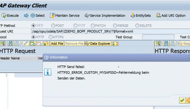190x109 pixels.
Task: Click the blue info icon in the dialog
Action: point(48,72)
